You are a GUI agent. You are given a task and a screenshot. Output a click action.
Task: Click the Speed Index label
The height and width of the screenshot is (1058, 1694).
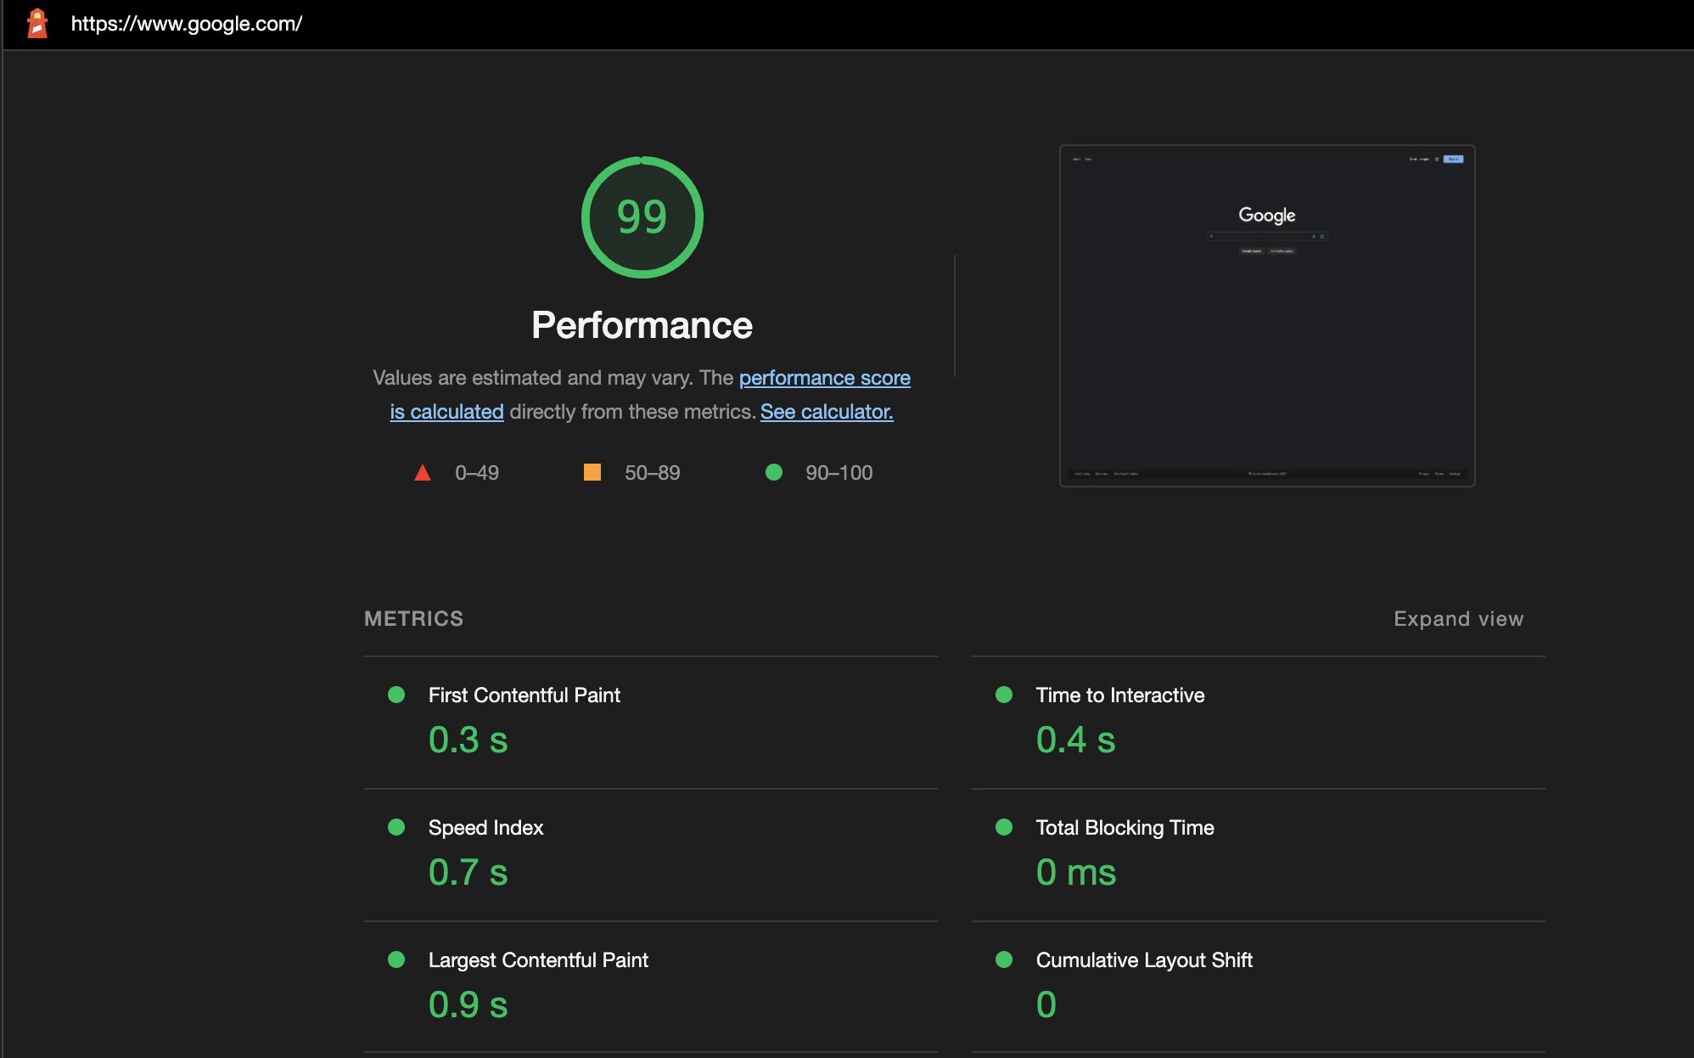[x=486, y=828]
